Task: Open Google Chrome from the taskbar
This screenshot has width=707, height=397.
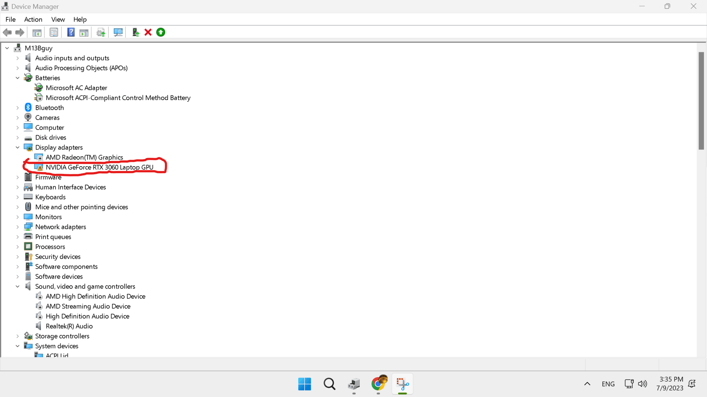Action: 379,384
